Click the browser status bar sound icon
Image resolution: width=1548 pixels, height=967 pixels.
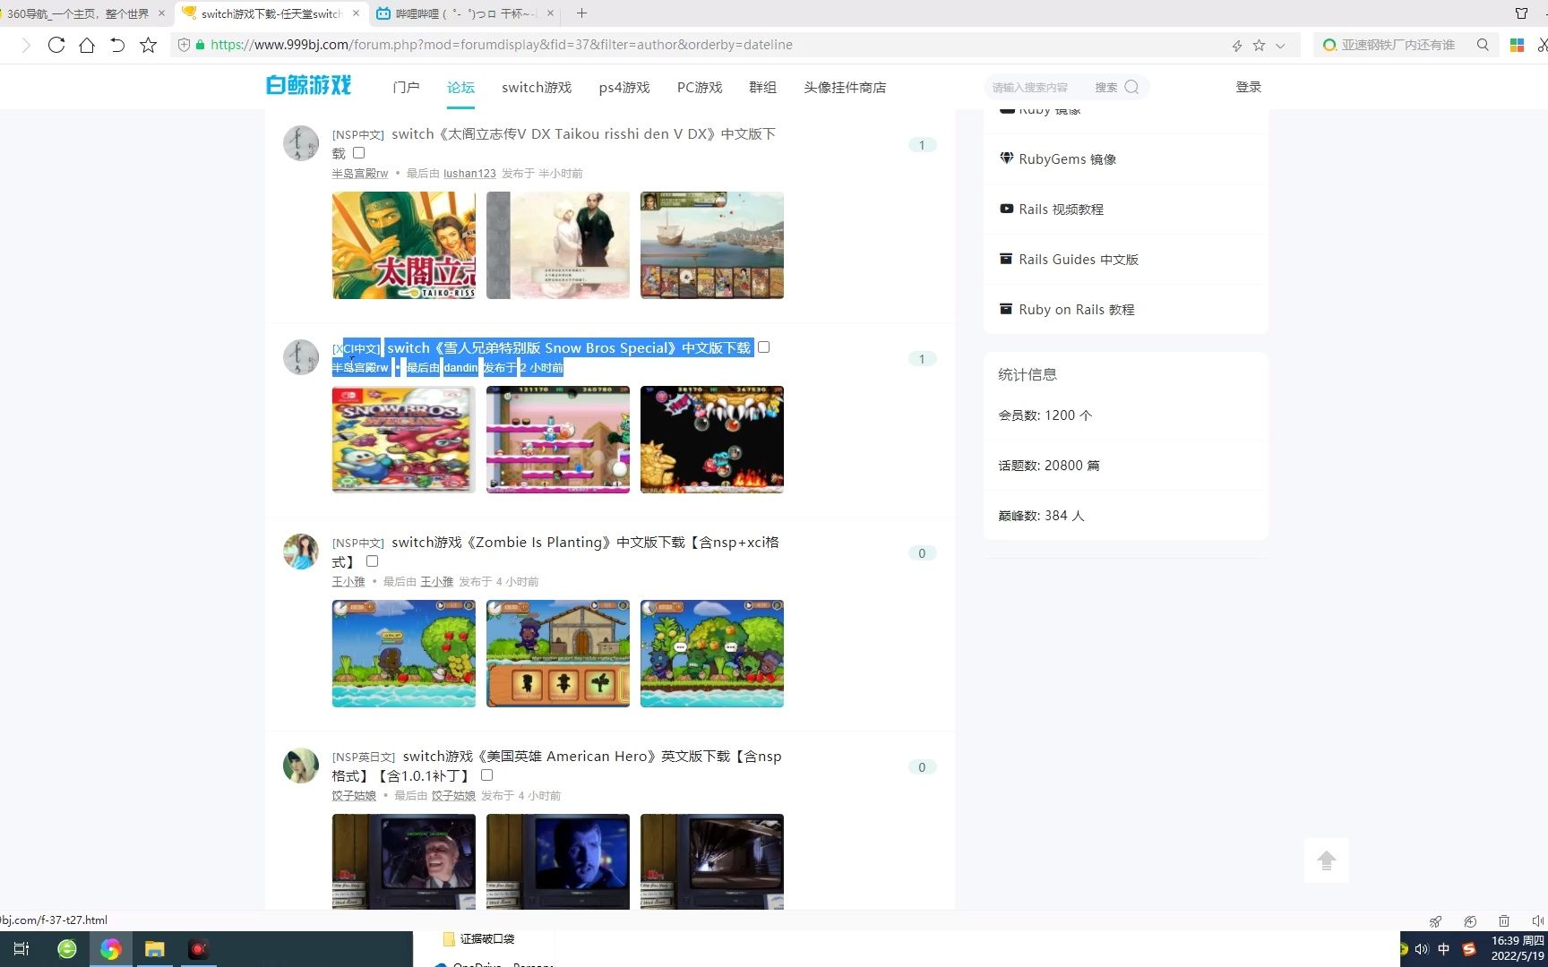pyautogui.click(x=1537, y=920)
